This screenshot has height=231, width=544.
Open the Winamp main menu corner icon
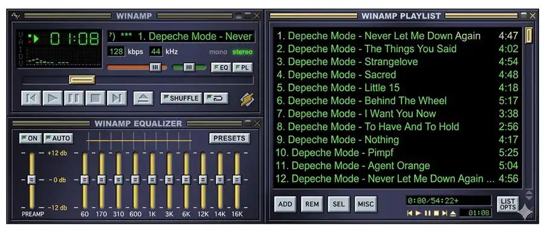pos(15,16)
